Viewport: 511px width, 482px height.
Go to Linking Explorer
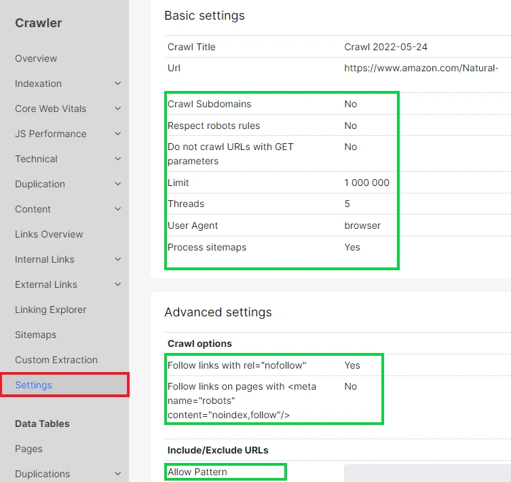pos(51,310)
